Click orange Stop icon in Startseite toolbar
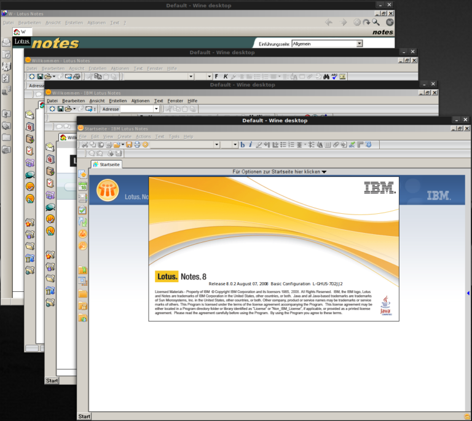The width and height of the screenshot is (472, 421). [x=146, y=145]
